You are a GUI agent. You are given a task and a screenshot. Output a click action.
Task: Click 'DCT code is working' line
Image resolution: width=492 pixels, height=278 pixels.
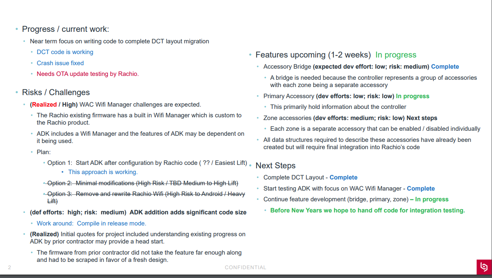[x=65, y=52]
